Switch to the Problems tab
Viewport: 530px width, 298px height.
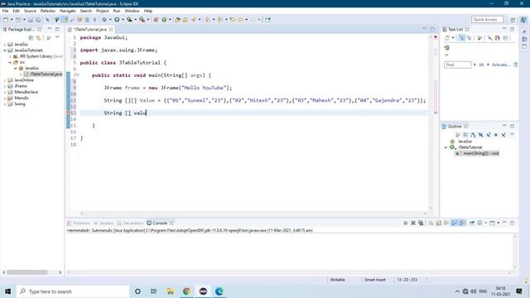click(79, 223)
